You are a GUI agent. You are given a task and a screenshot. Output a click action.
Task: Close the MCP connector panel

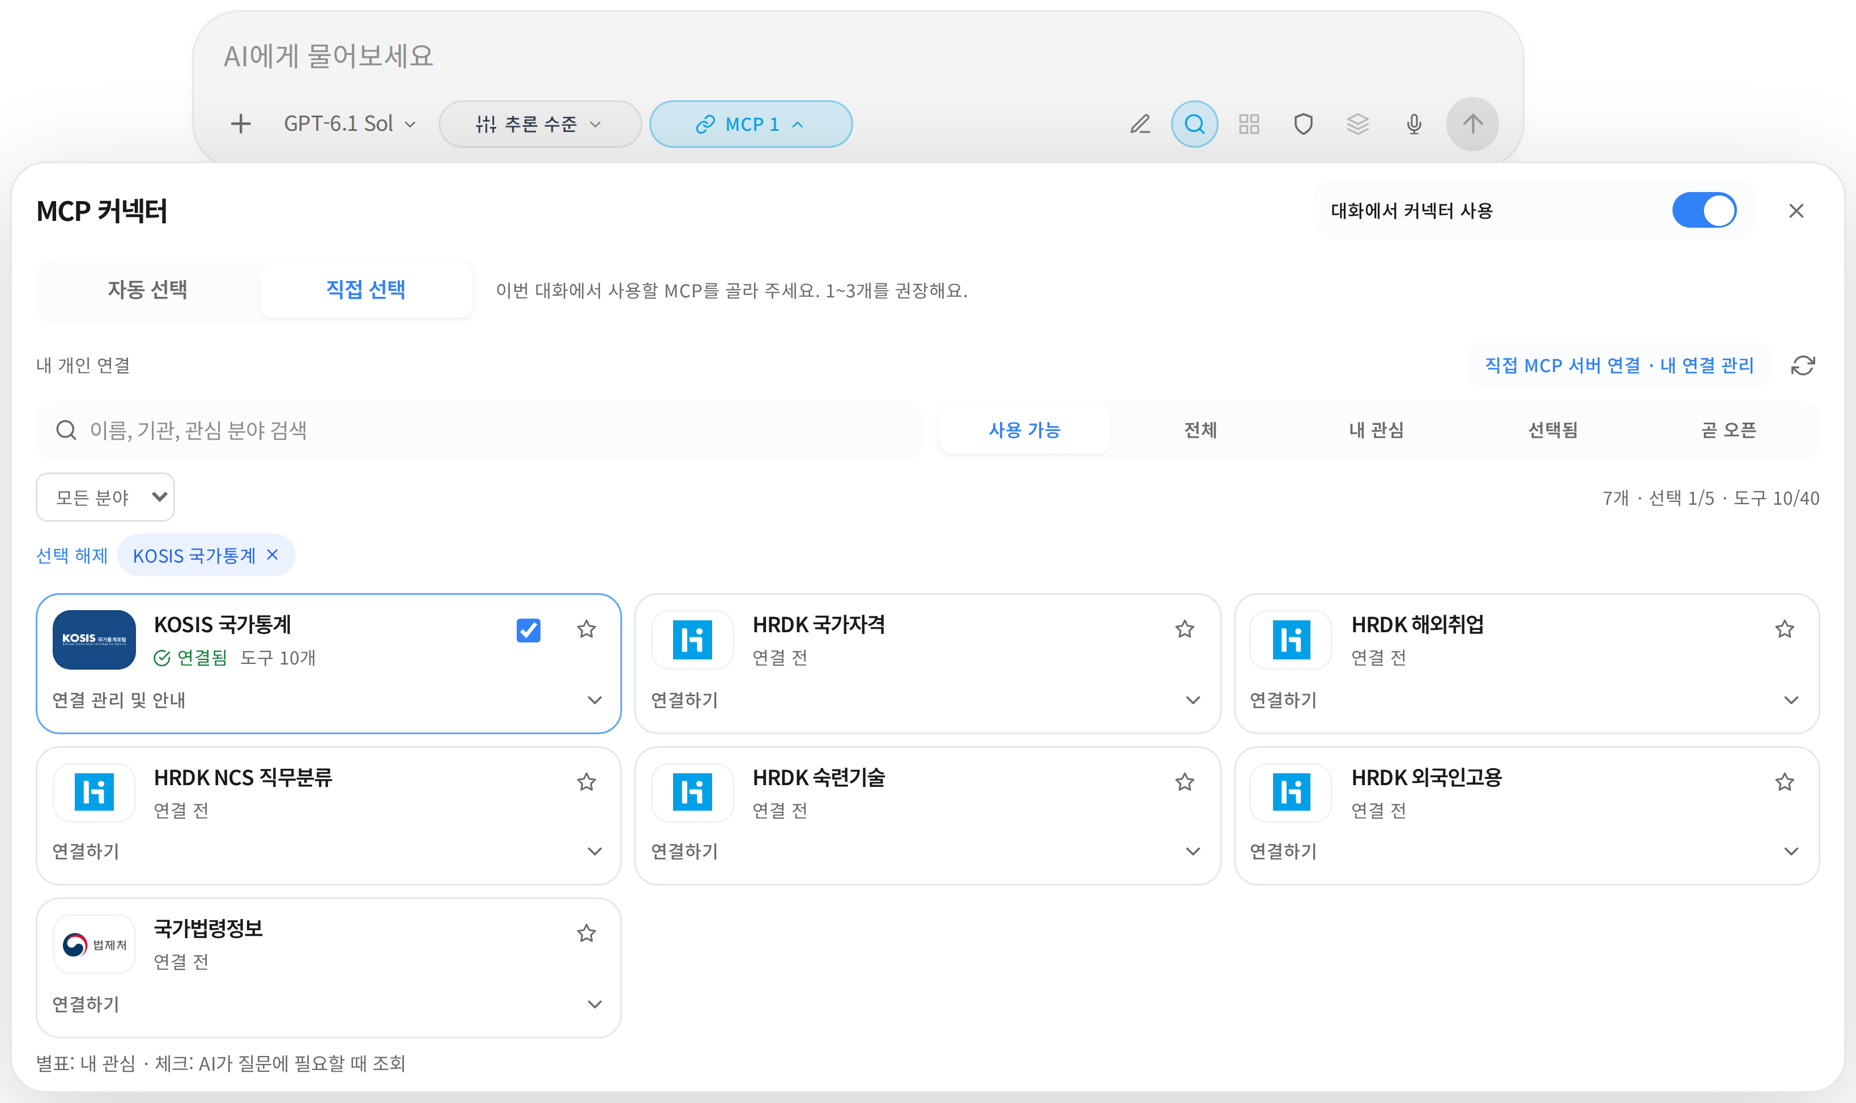[x=1796, y=211]
